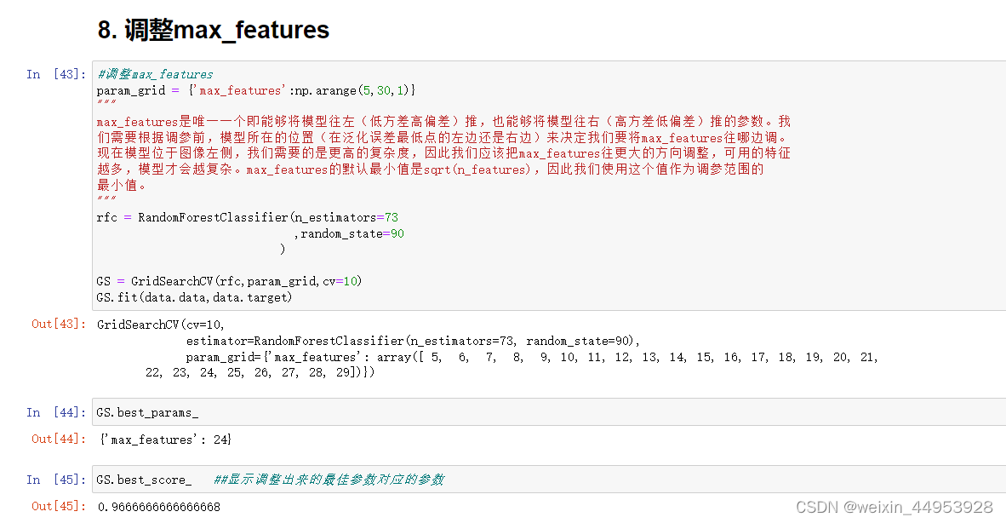Click the param_grid assignment line in cell 43
Viewport: 1006px width, 523px height.
[256, 90]
